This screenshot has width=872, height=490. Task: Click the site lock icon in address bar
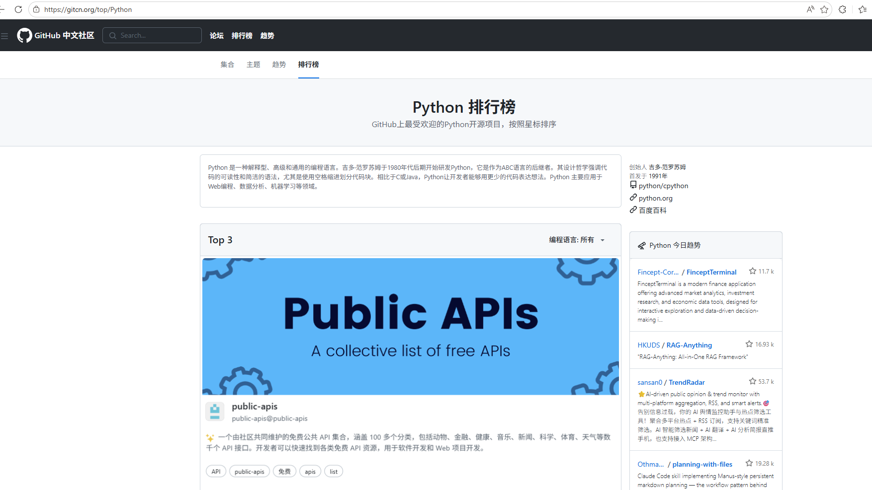(36, 9)
